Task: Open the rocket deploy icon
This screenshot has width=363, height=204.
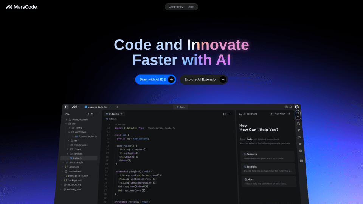Action: coord(299,137)
